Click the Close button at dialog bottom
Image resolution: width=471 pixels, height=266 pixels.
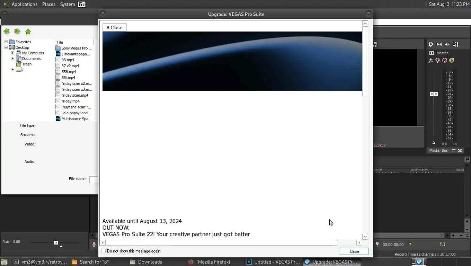tap(354, 251)
